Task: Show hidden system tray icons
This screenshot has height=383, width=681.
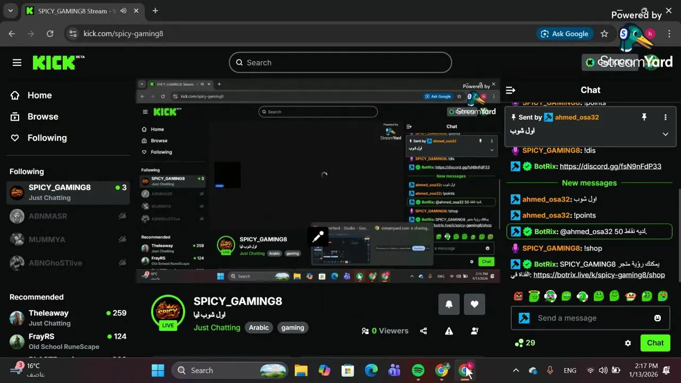Action: coord(516,370)
